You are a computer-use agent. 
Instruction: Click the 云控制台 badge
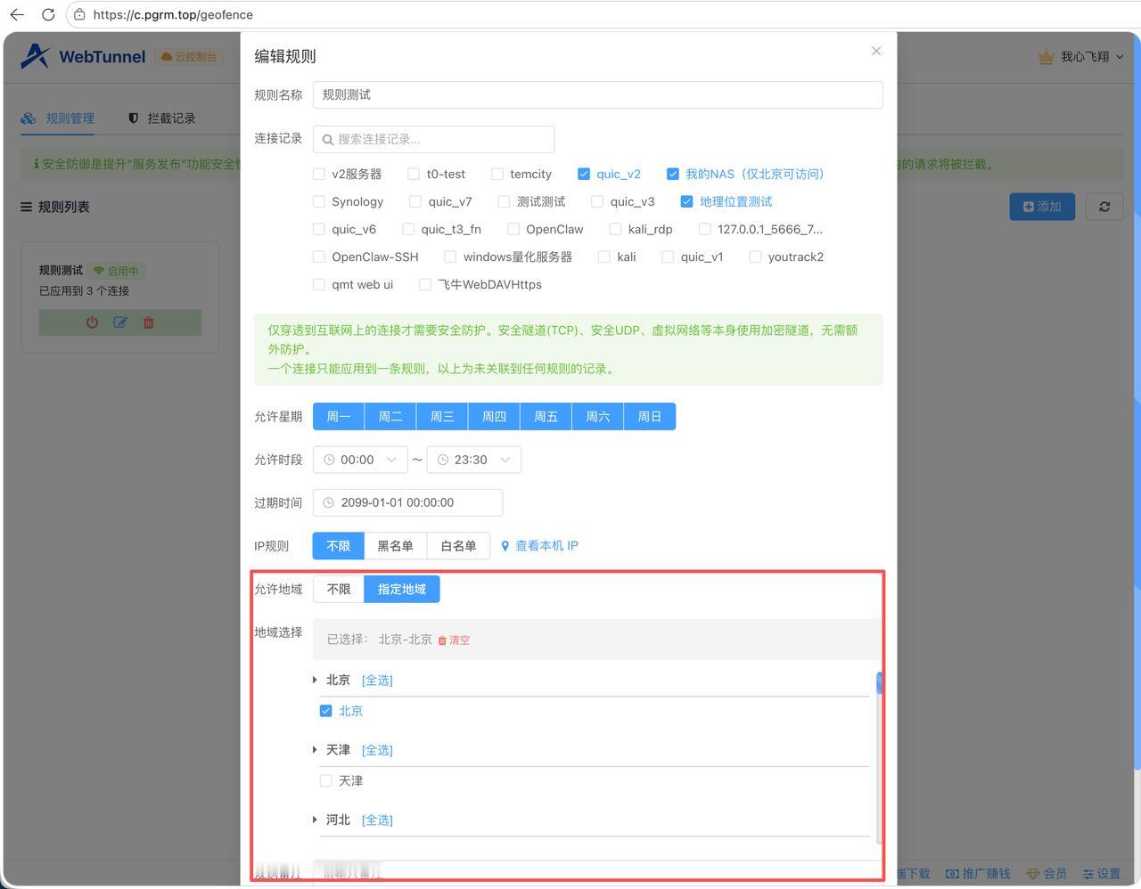tap(188, 56)
